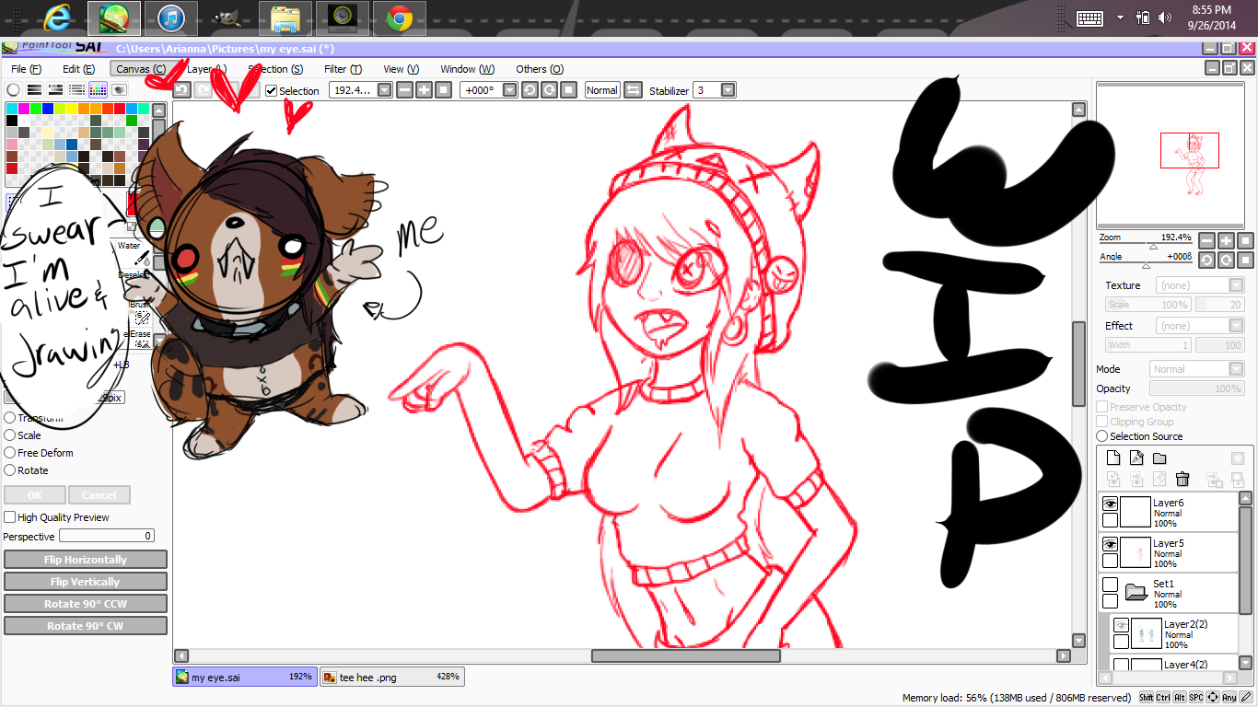Enable High Quality Preview
The image size is (1258, 707).
(x=10, y=517)
